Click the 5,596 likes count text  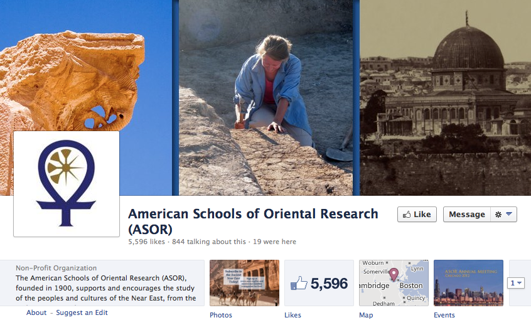pos(146,242)
